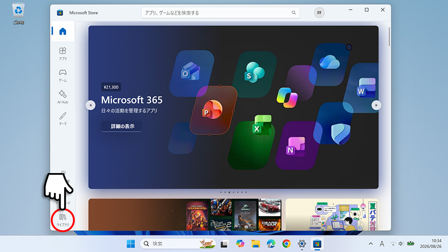The height and width of the screenshot is (252, 448).
Task: Click 詳細の表示 button for Microsoft 365
Action: pyautogui.click(x=121, y=126)
